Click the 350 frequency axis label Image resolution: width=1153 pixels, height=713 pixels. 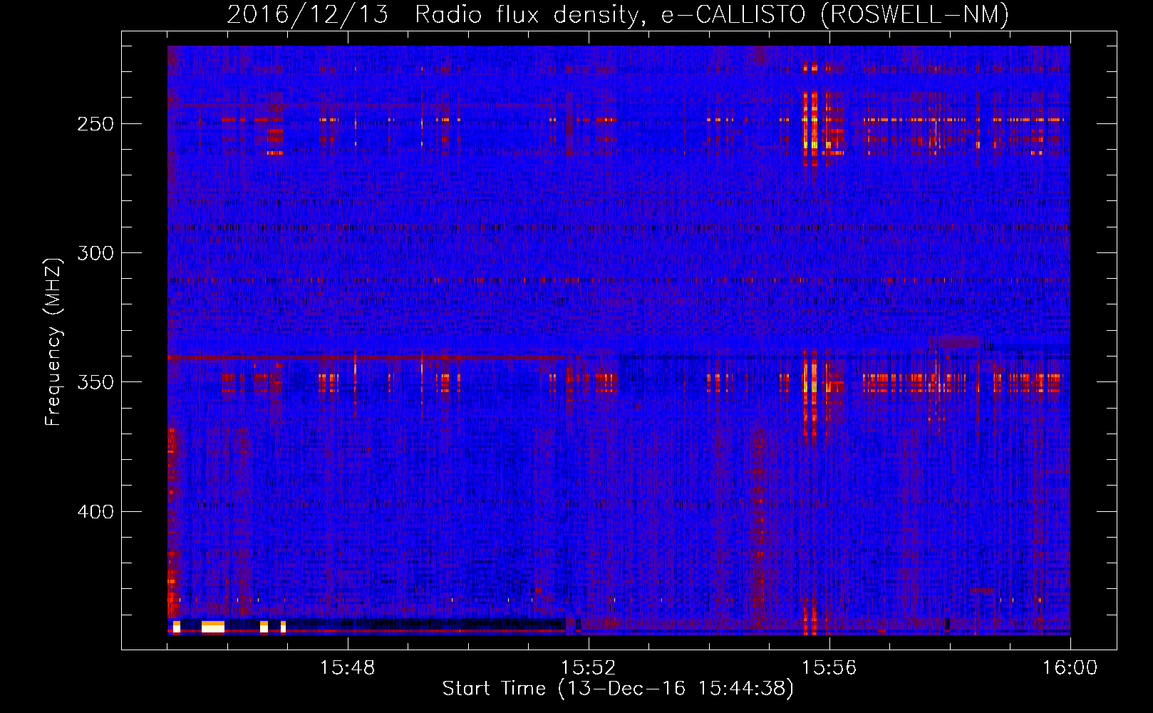pyautogui.click(x=95, y=382)
